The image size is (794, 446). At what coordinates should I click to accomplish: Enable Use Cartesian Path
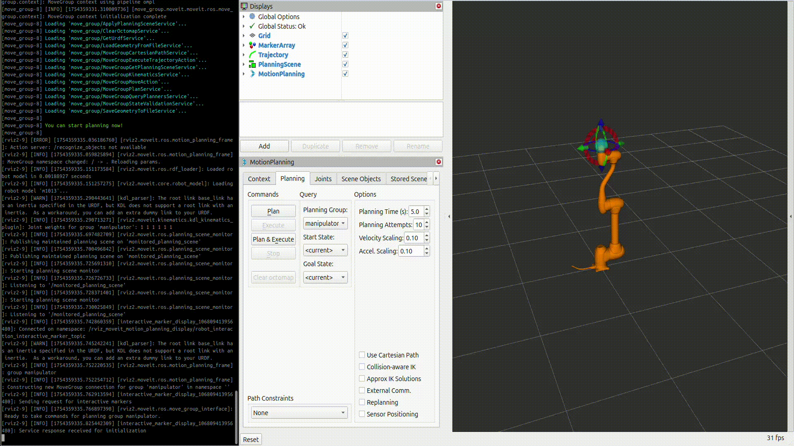[x=362, y=355]
